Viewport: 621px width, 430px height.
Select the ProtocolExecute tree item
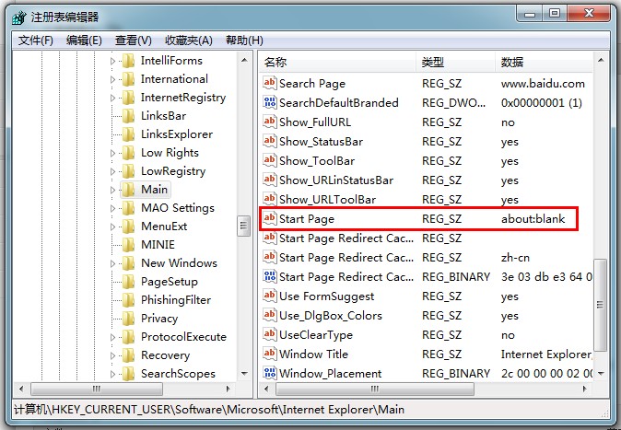[x=183, y=337]
